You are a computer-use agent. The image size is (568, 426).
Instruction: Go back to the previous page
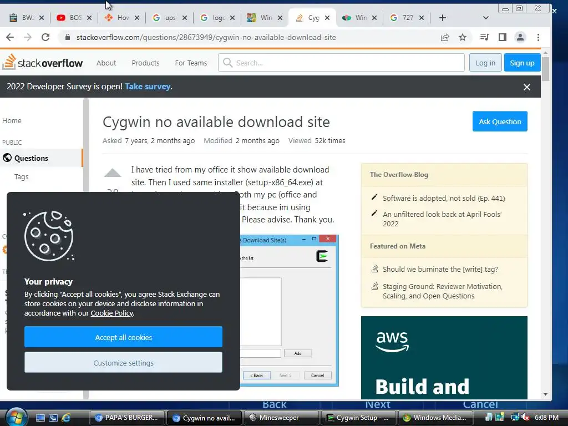point(10,37)
